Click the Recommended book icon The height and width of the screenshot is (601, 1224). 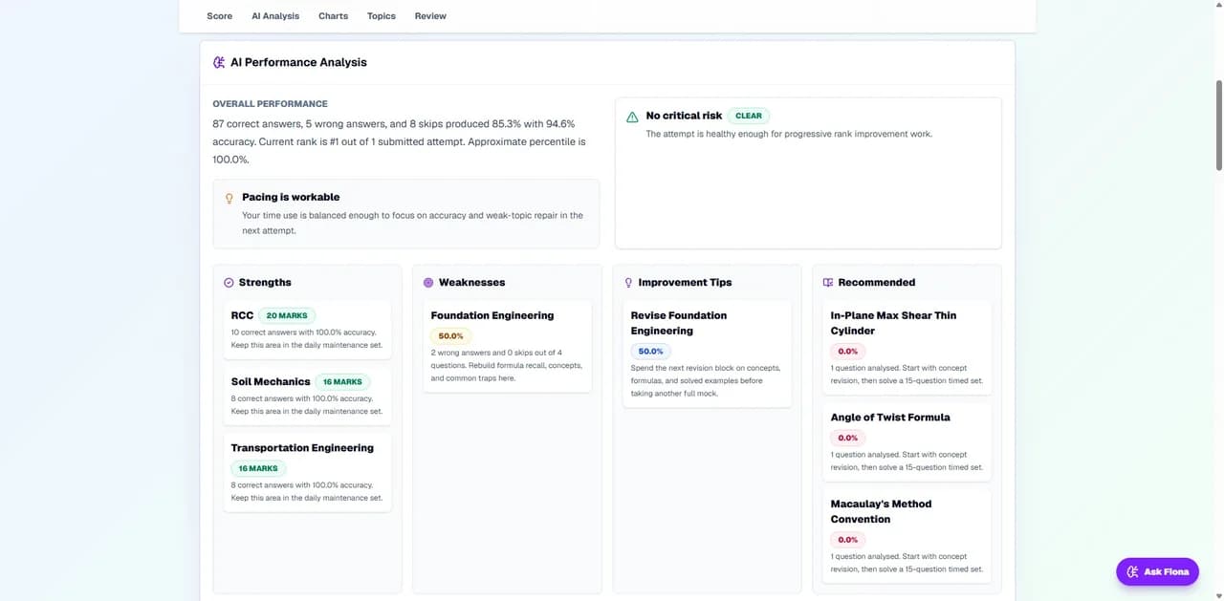click(828, 283)
